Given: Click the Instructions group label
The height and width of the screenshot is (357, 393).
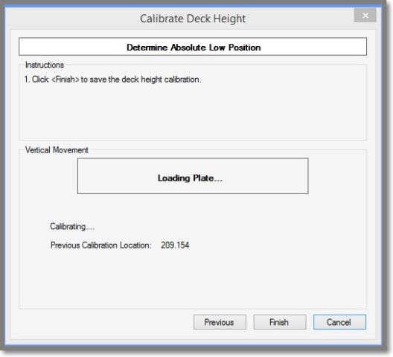Looking at the screenshot, I should point(45,65).
